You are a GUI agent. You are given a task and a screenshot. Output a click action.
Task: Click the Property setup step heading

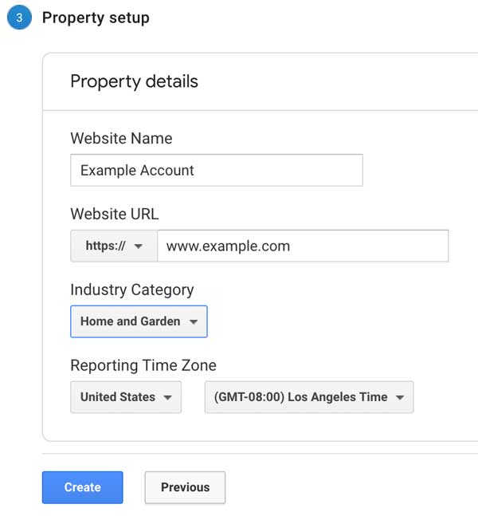(96, 18)
